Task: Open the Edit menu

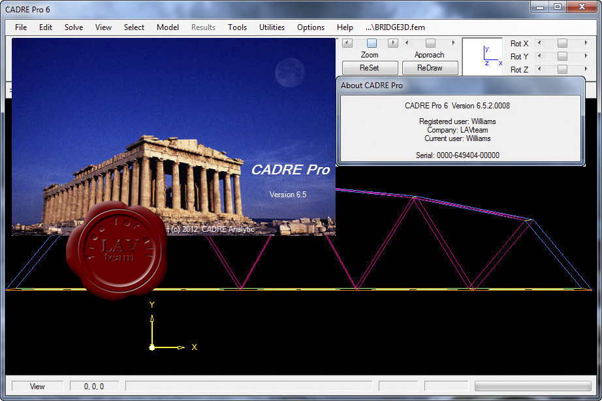Action: point(45,27)
